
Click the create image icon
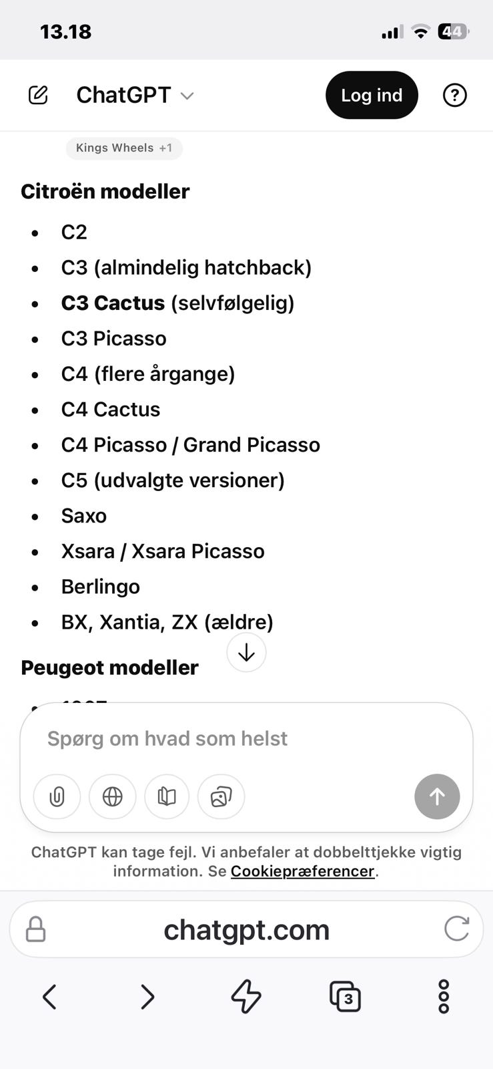(221, 796)
